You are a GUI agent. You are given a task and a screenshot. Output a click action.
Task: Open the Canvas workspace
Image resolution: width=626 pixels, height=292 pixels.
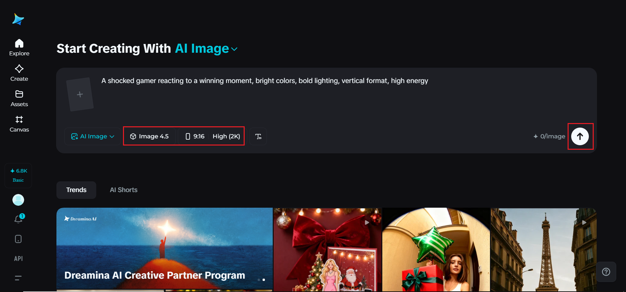[19, 124]
